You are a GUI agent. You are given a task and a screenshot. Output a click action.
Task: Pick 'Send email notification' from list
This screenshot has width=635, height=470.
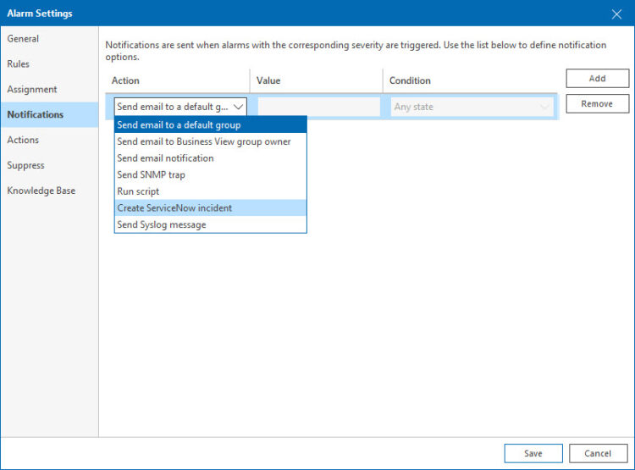[165, 158]
